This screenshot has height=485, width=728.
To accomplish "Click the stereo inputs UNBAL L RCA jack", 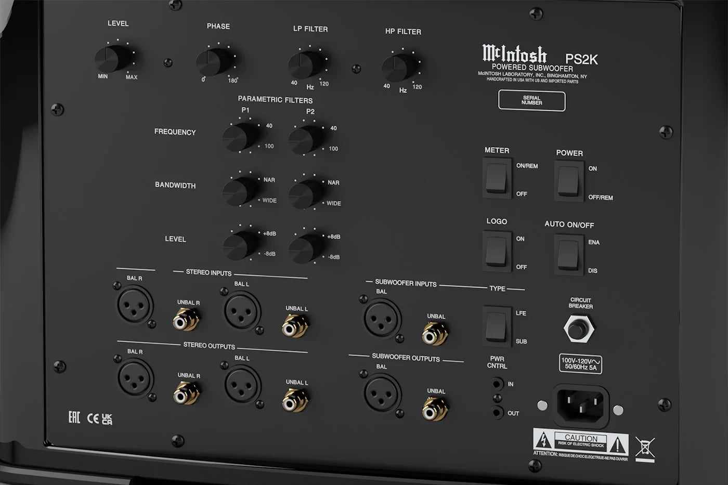I will pyautogui.click(x=295, y=327).
